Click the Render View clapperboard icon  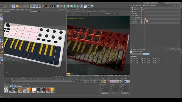coord(47,6)
